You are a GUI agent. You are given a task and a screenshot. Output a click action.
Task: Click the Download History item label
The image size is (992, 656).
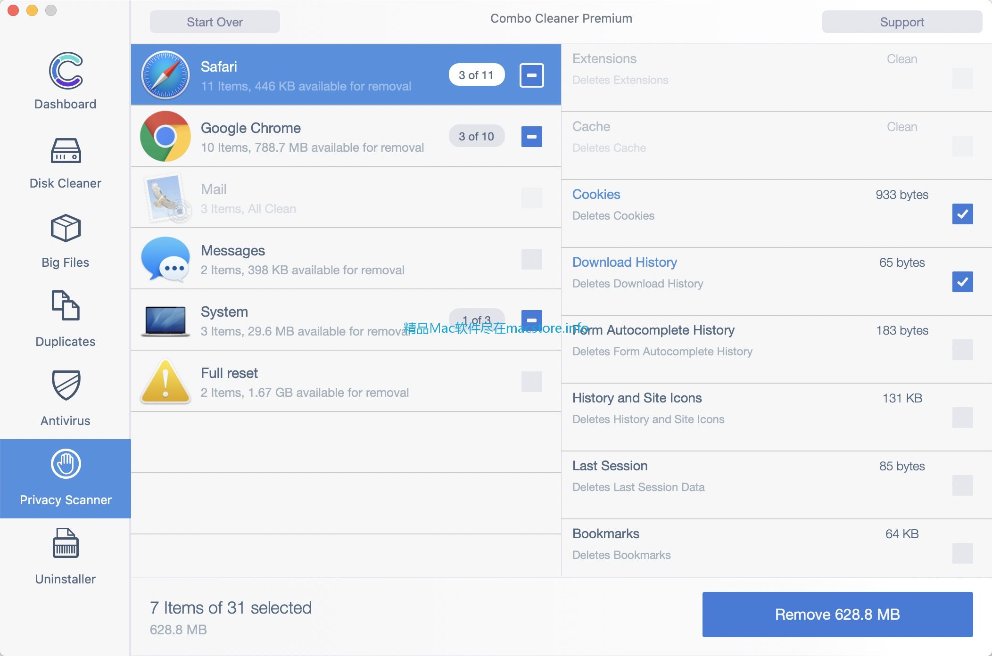point(625,262)
